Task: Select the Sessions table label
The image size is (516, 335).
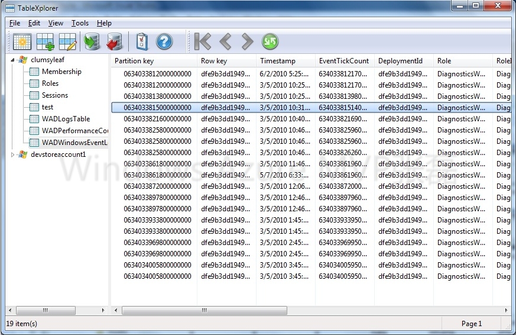Action: [x=55, y=95]
